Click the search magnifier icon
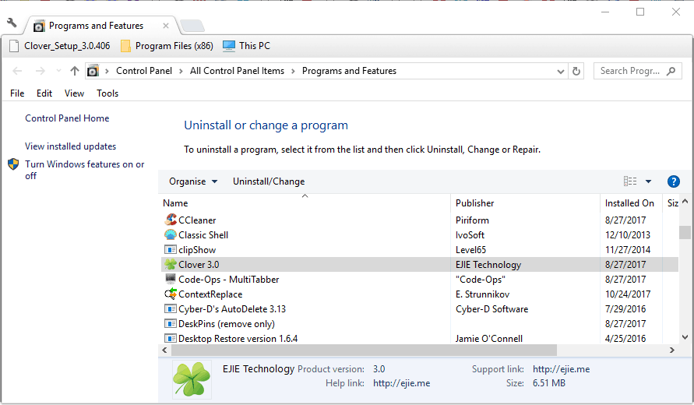 click(x=671, y=71)
